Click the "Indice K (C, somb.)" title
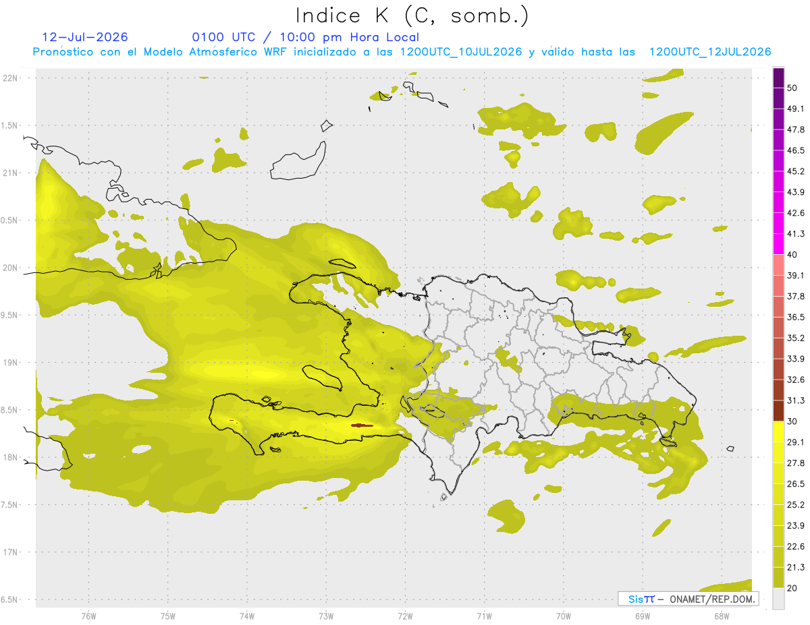The height and width of the screenshot is (625, 810). click(x=412, y=16)
